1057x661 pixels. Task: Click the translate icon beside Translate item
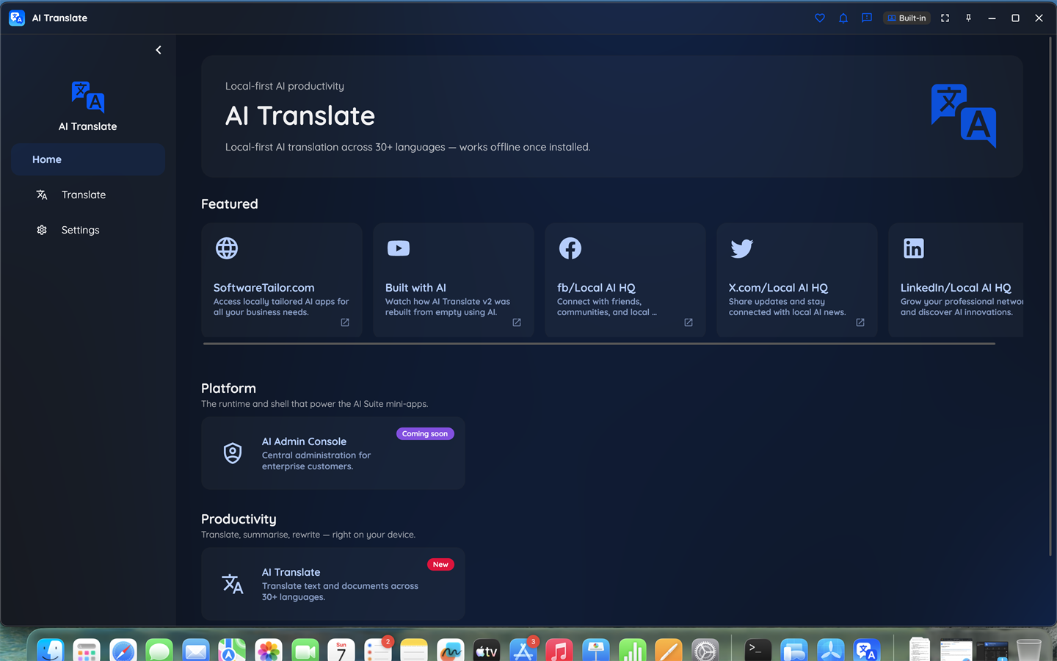42,195
